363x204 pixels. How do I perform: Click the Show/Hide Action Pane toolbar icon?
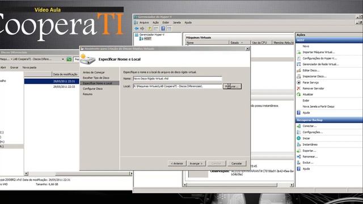pos(169,28)
